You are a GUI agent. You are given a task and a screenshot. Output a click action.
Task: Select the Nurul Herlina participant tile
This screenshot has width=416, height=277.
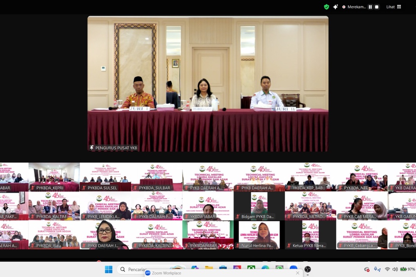[x=259, y=234]
